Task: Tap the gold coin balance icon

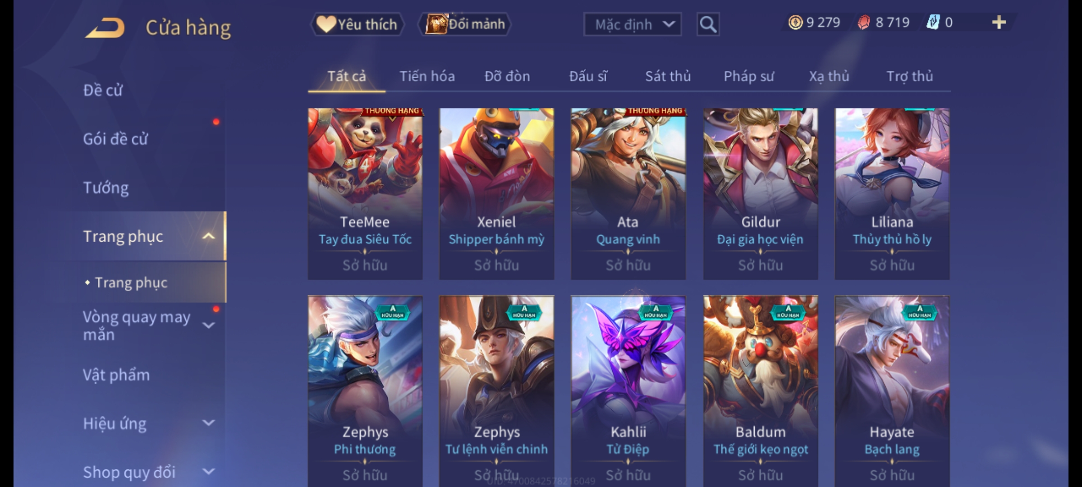Action: click(795, 23)
